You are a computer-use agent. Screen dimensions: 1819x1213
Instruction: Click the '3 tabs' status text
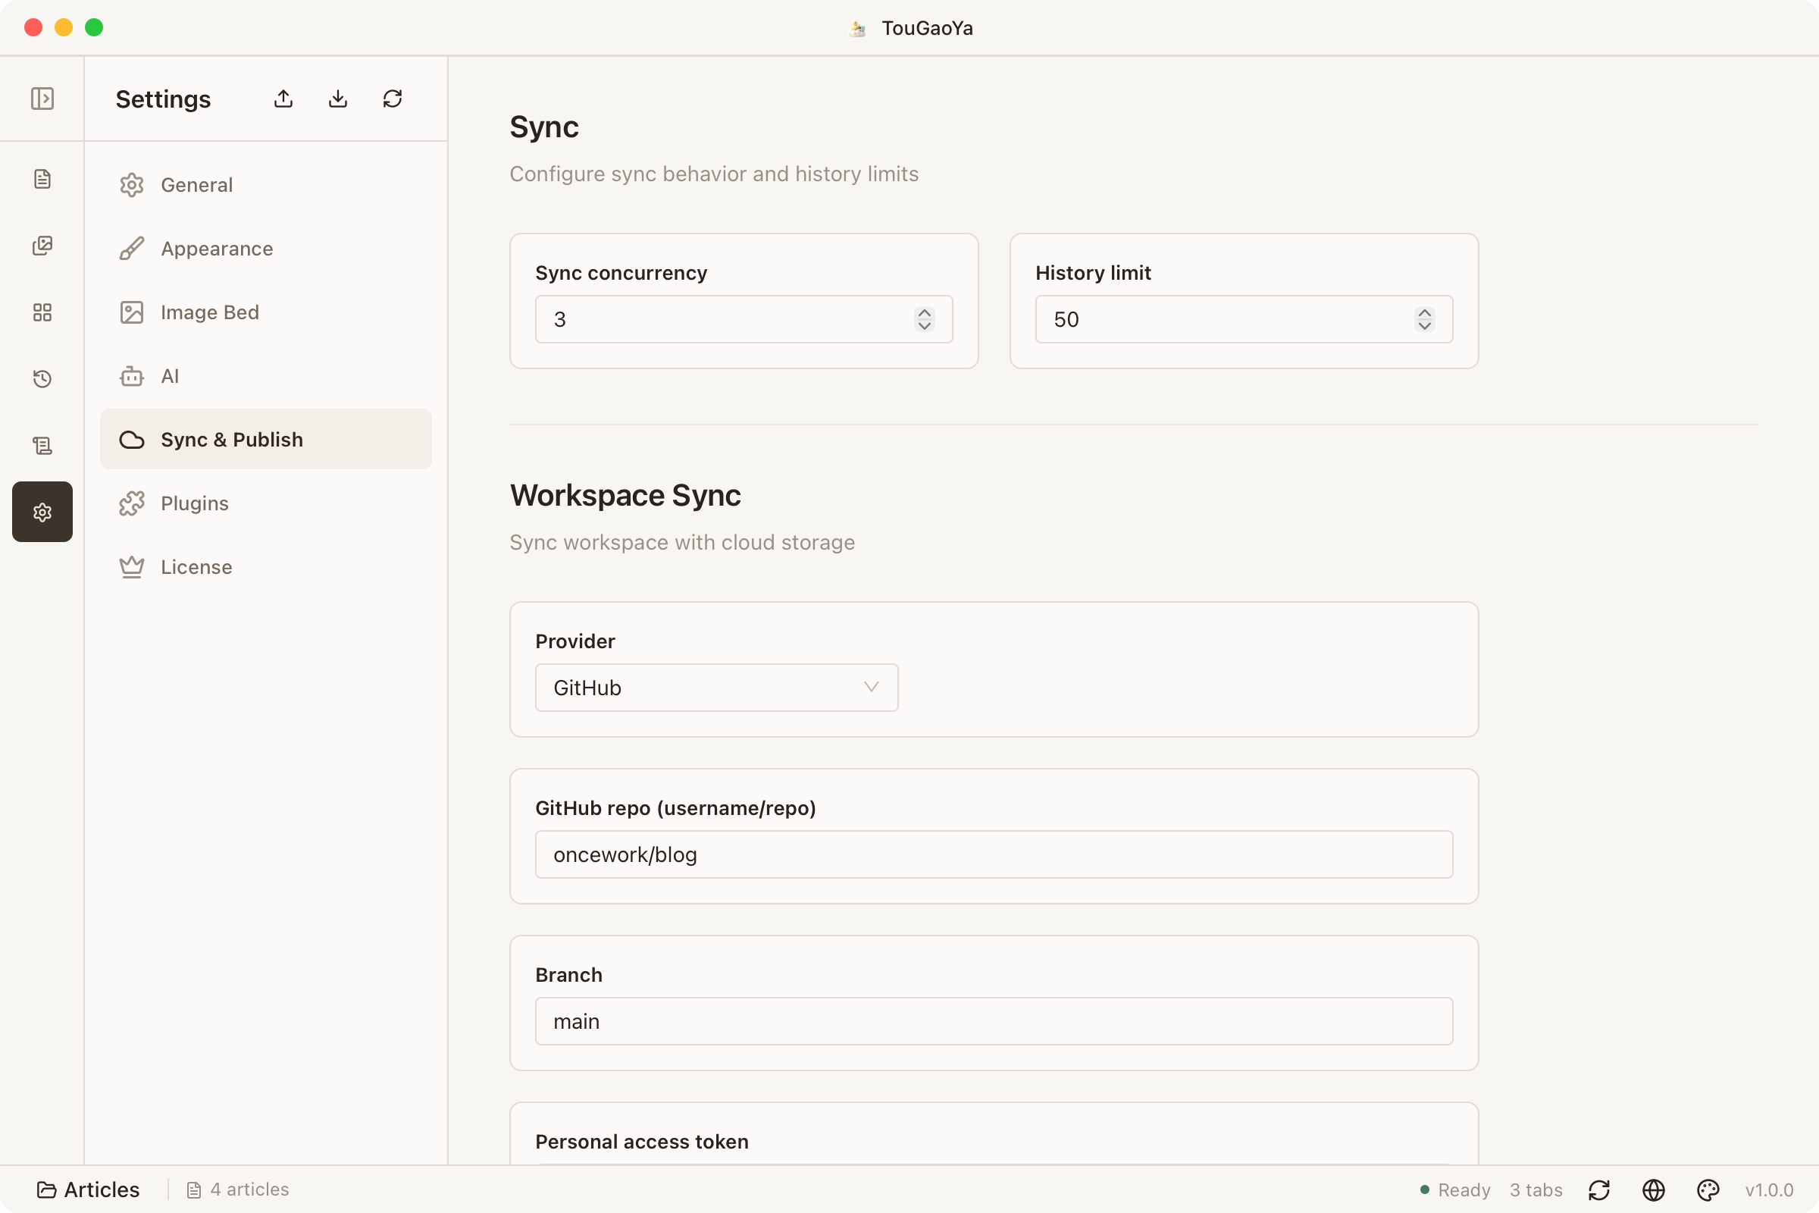point(1536,1189)
